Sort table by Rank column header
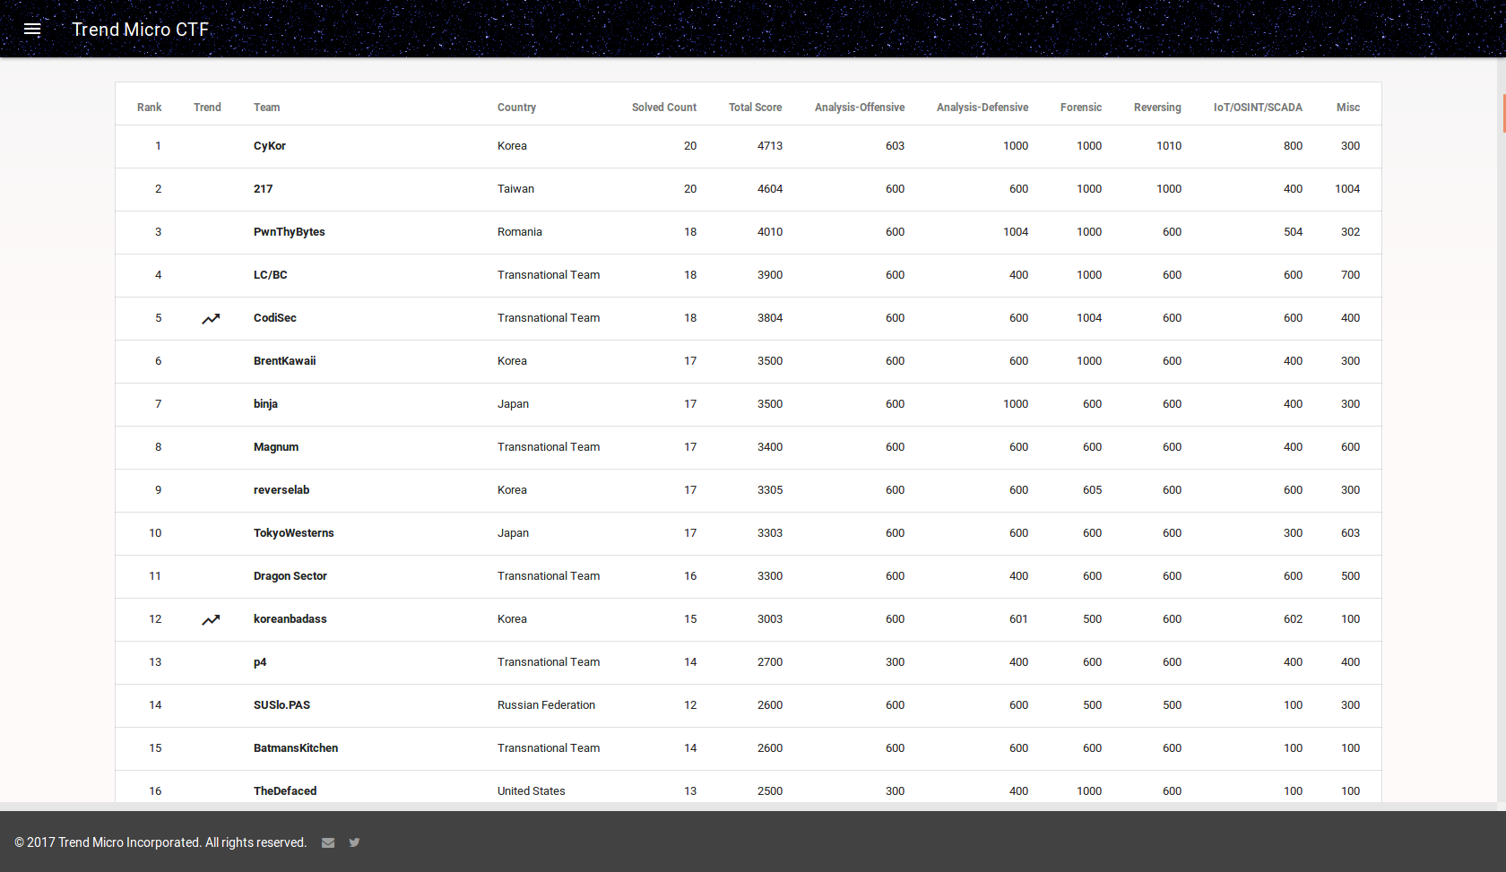The width and height of the screenshot is (1506, 872). [149, 108]
